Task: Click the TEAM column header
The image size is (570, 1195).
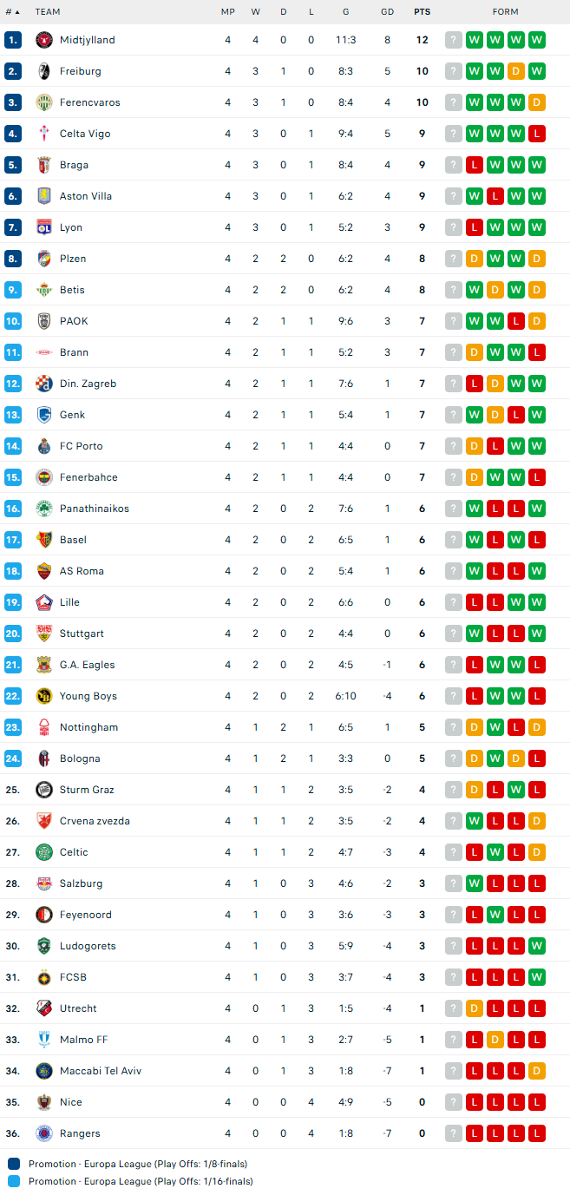Action: point(48,12)
